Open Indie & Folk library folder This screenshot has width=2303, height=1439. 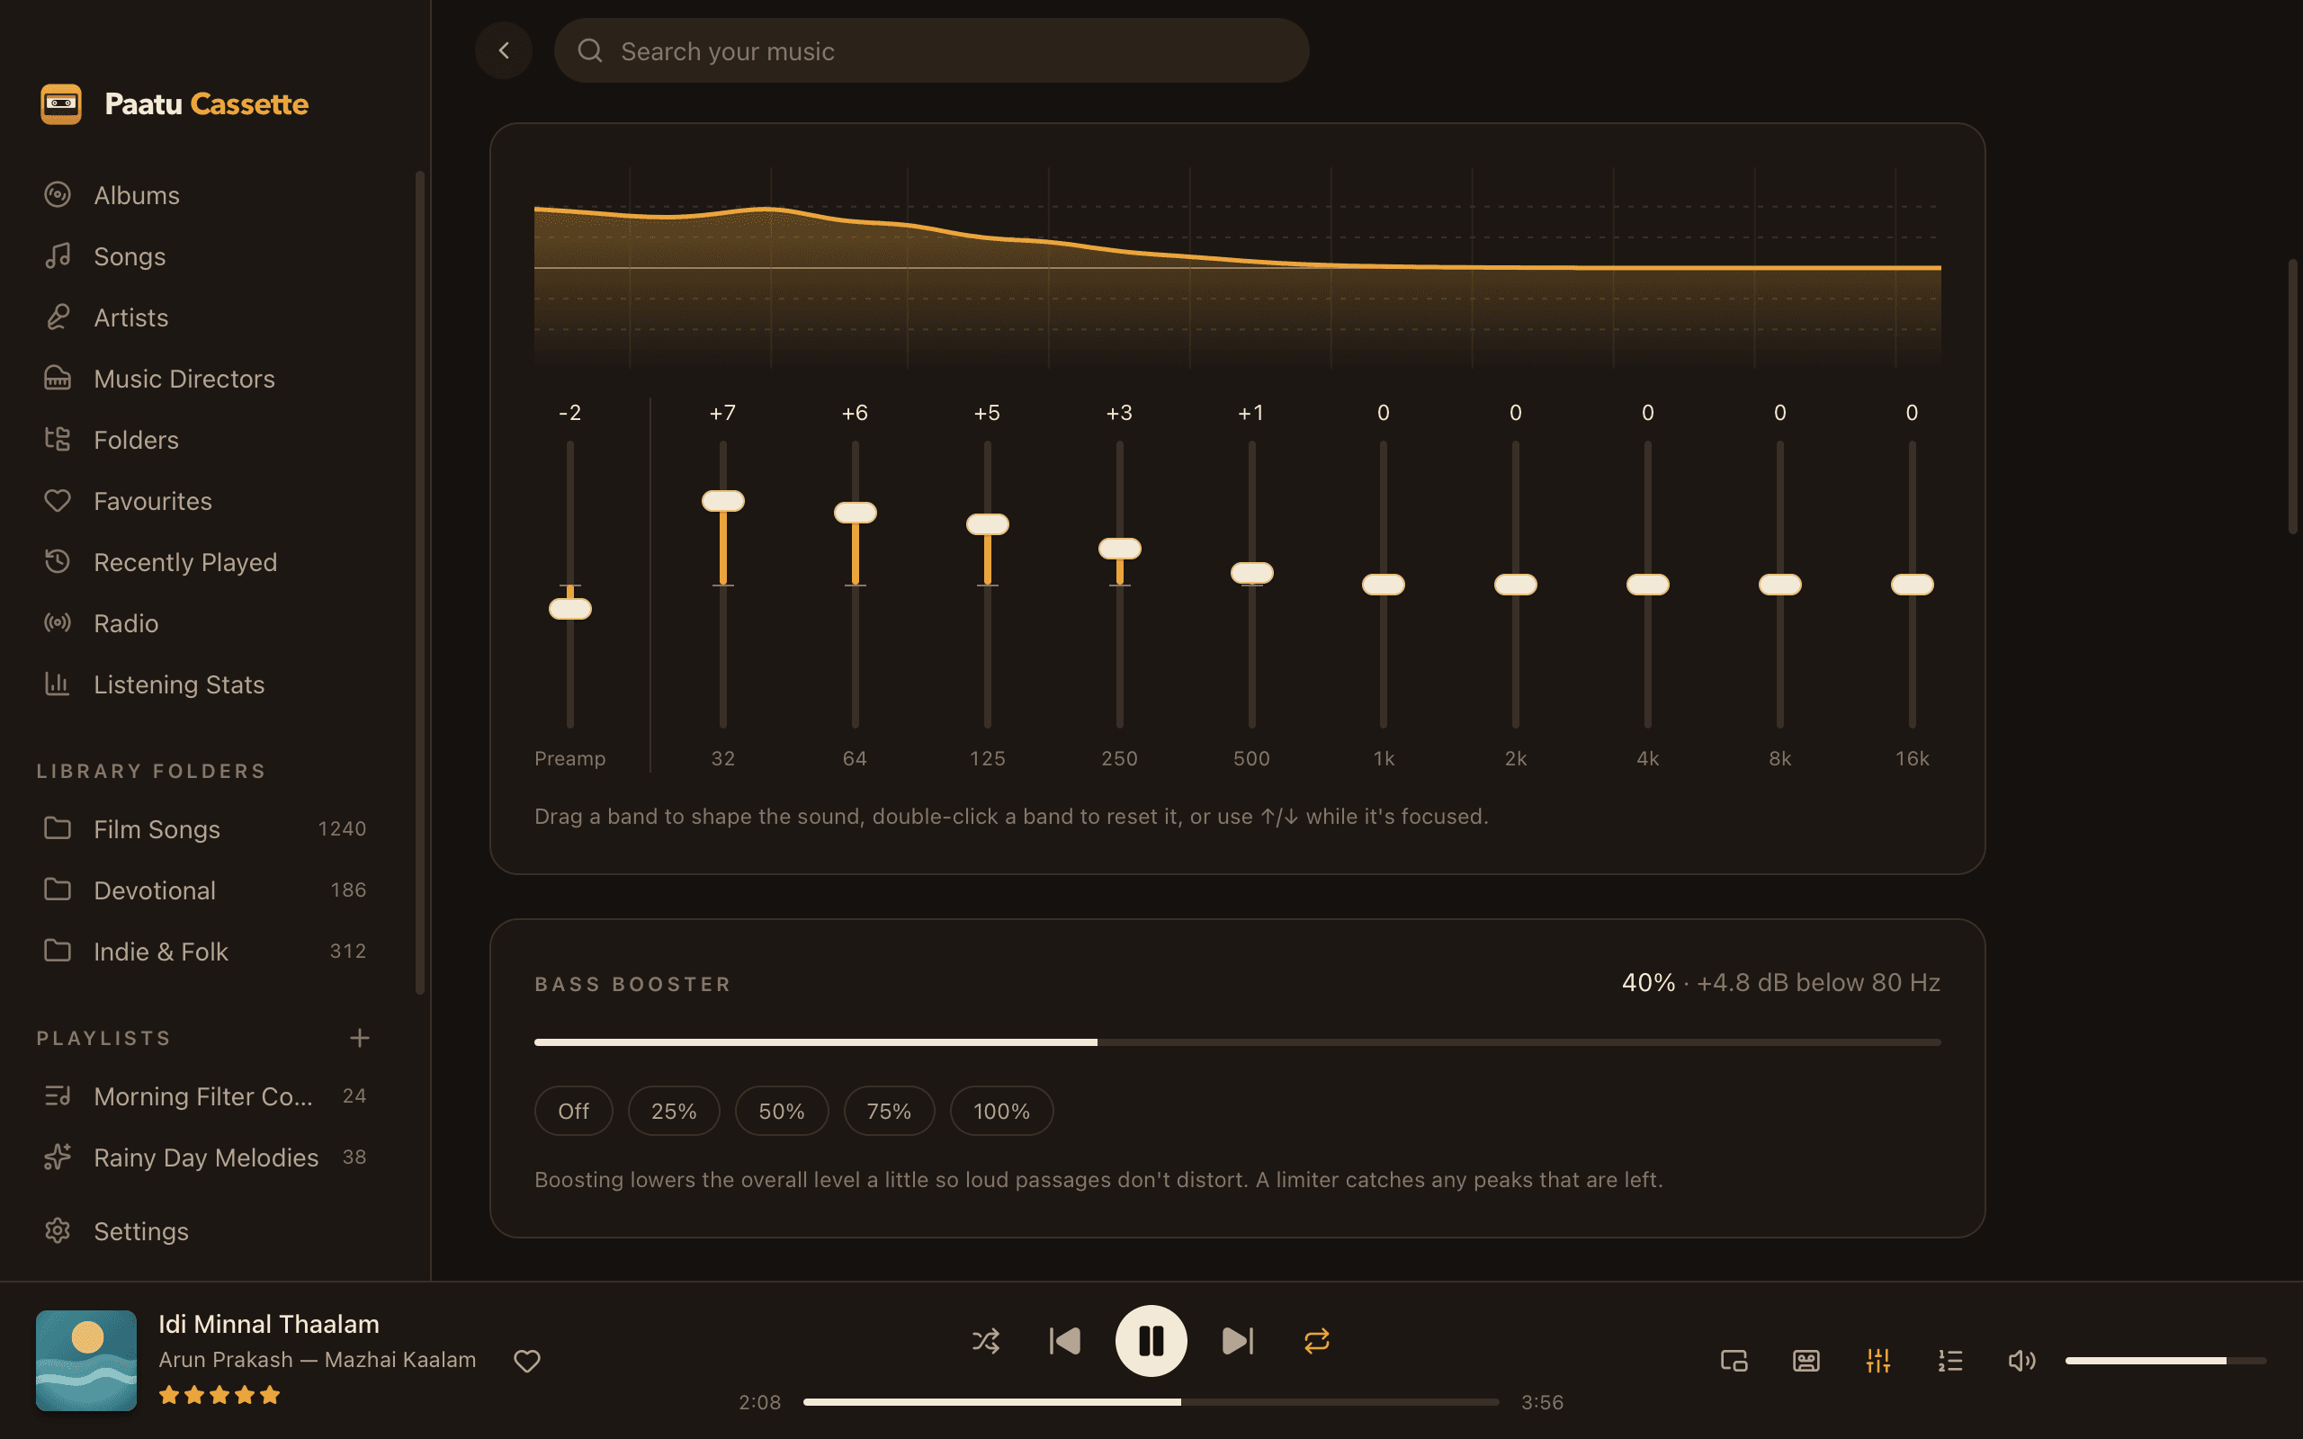[205, 952]
